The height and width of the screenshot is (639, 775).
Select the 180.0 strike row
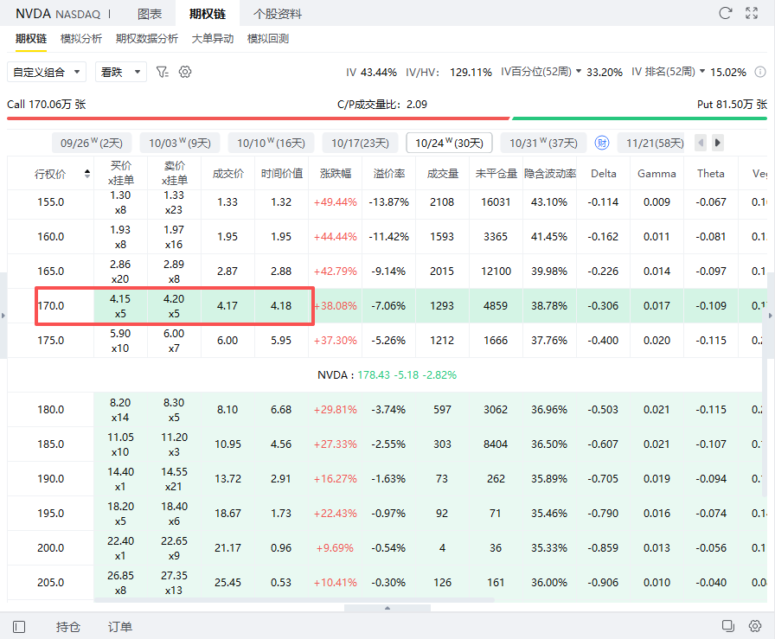[387, 410]
